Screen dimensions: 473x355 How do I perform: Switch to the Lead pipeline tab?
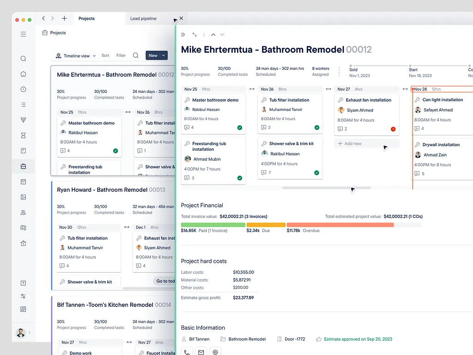(x=143, y=18)
